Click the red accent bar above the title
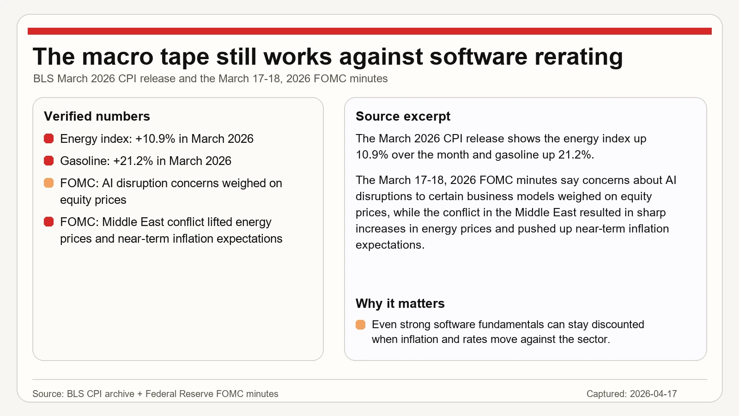This screenshot has height=416, width=739. pyautogui.click(x=369, y=31)
